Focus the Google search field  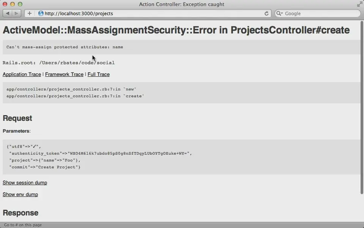tap(318, 14)
